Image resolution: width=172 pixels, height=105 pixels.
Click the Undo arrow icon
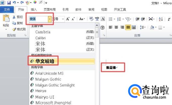pos(14,3)
